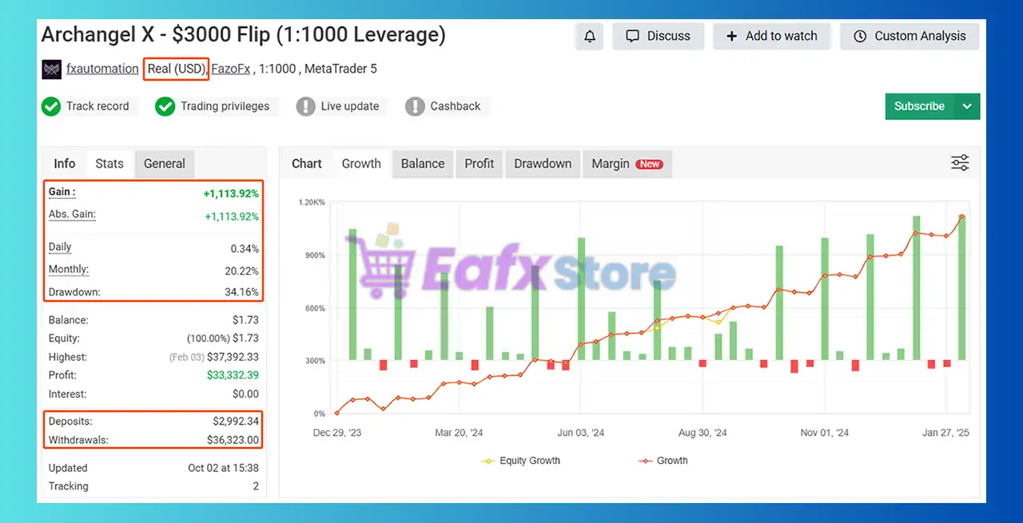
Task: Open the Margin tab marked New
Action: (626, 164)
